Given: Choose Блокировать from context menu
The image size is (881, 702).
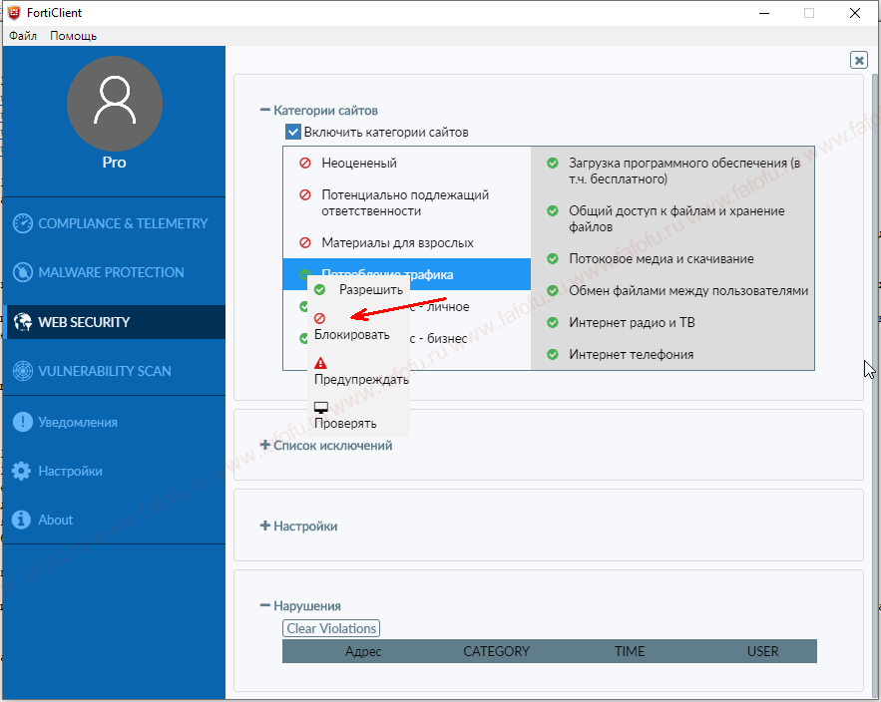Looking at the screenshot, I should [x=358, y=326].
